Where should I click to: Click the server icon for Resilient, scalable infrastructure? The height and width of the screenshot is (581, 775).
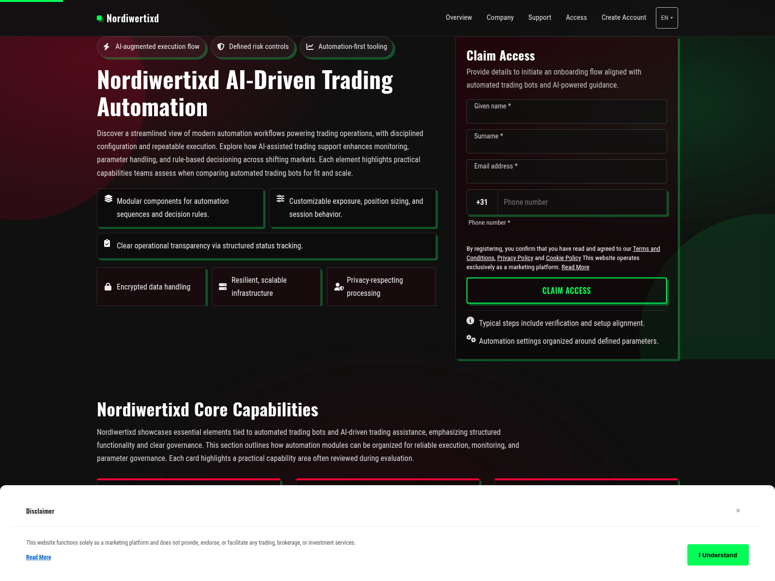point(223,287)
